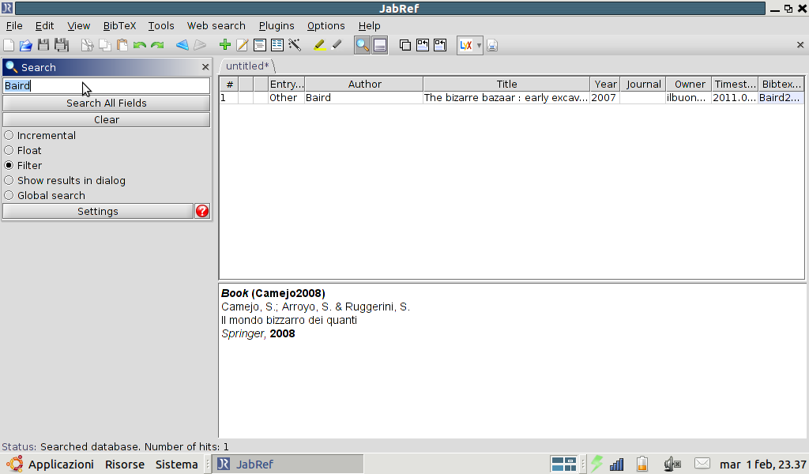Click the mail envelope tray icon
This screenshot has width=809, height=474.
tap(702, 464)
